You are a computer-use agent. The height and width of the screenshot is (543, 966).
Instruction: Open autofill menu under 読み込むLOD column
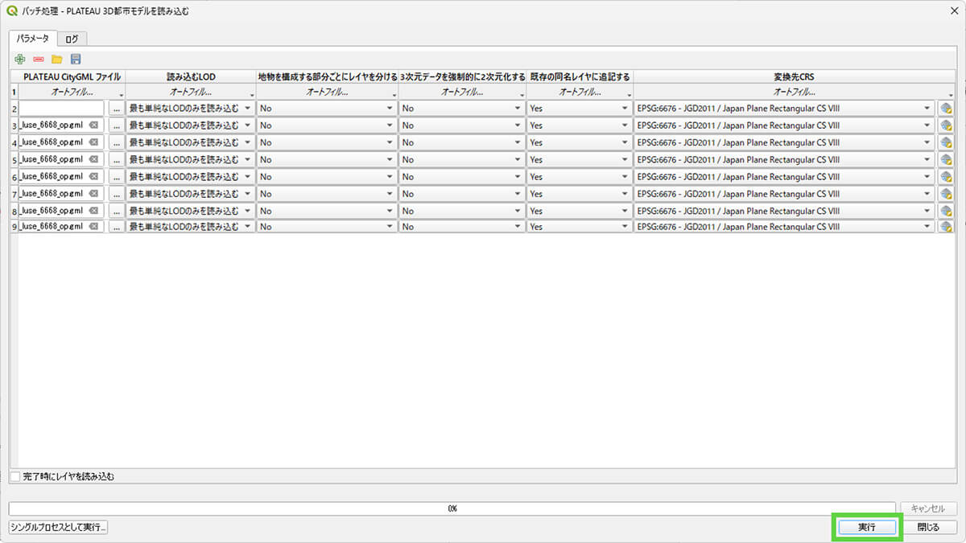[191, 92]
